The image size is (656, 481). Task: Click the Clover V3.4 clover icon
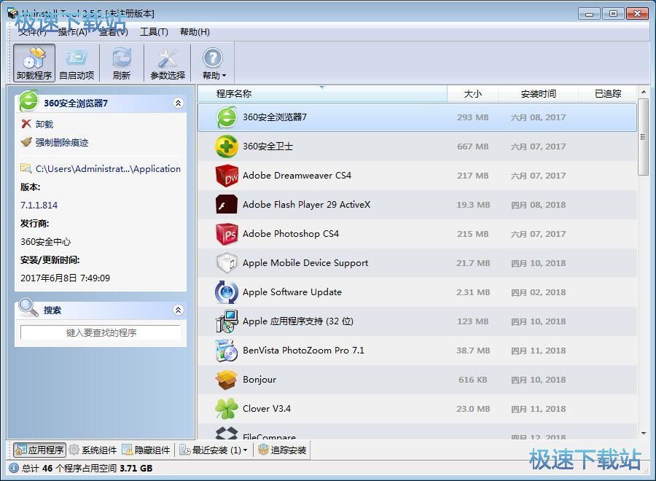[x=227, y=409]
